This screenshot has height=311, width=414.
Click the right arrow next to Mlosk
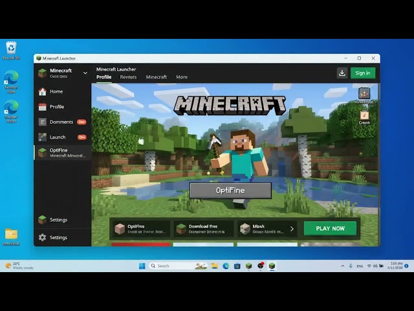292,229
